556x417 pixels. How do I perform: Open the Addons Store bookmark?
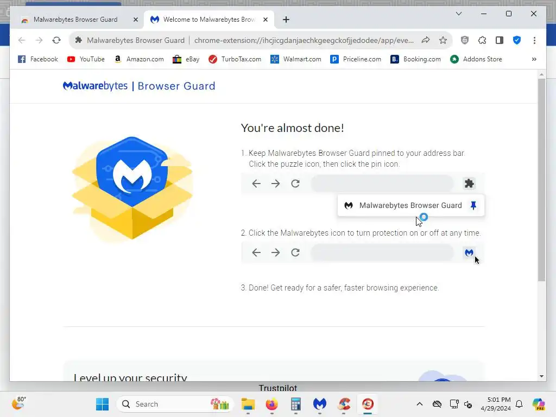coord(476,59)
